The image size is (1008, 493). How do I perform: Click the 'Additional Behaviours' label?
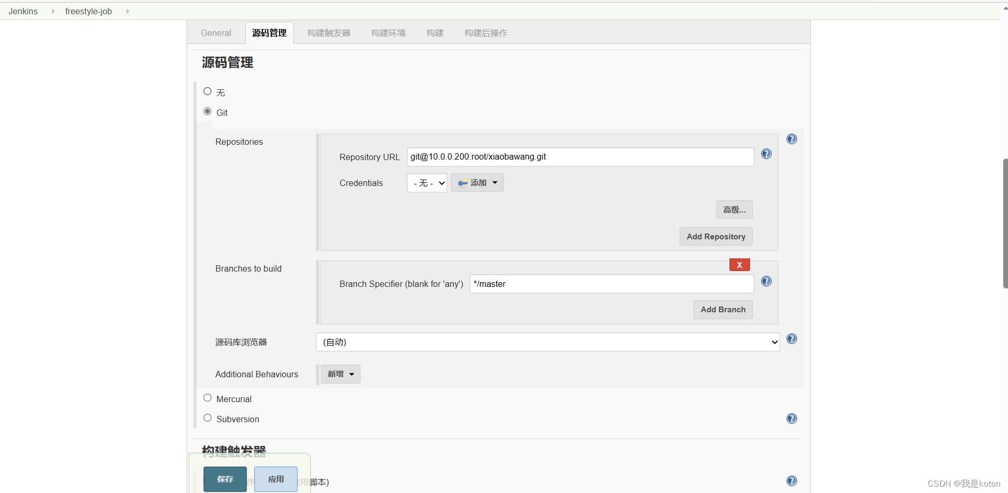click(257, 374)
